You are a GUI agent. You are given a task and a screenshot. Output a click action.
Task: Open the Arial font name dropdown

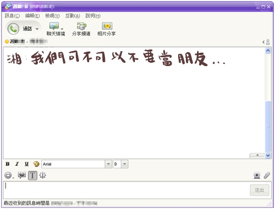click(x=108, y=164)
